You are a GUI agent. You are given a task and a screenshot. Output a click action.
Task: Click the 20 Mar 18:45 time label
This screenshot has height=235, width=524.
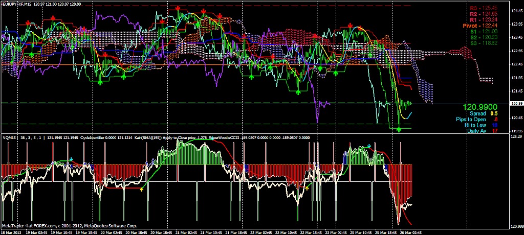[162, 232]
